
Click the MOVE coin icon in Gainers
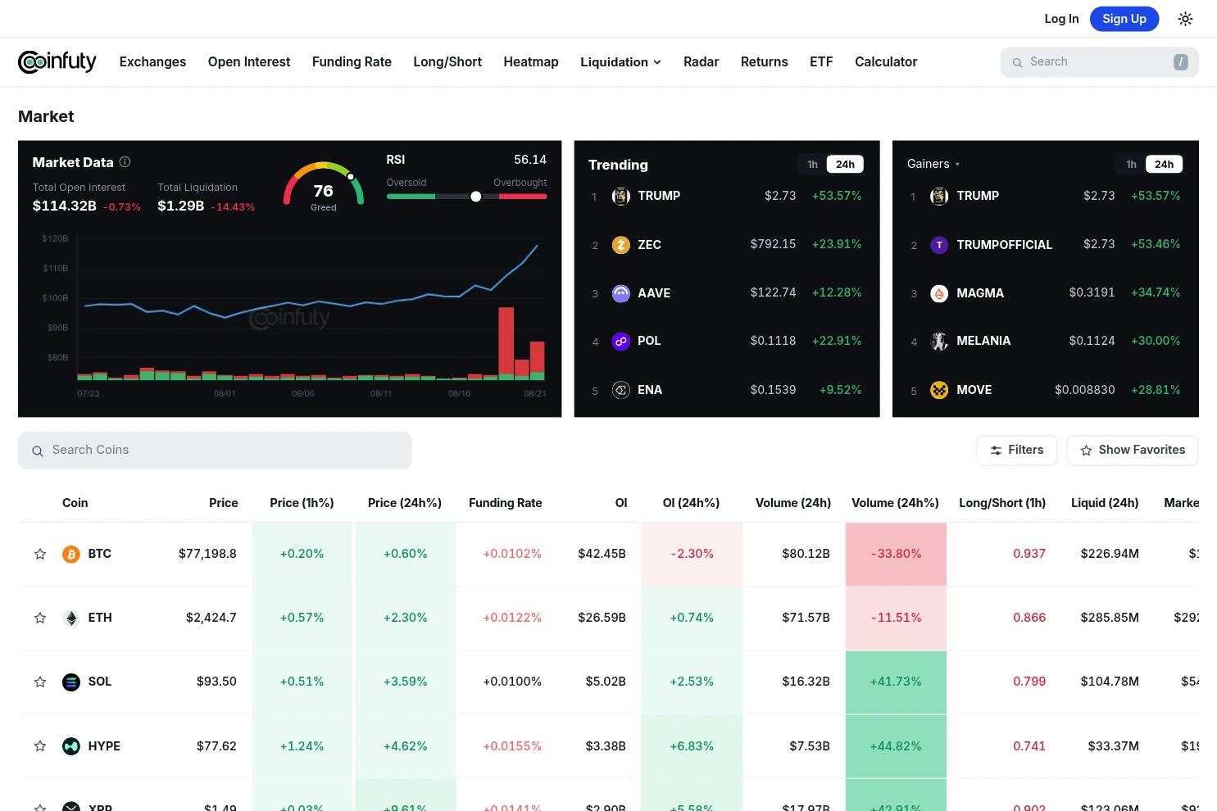click(939, 390)
